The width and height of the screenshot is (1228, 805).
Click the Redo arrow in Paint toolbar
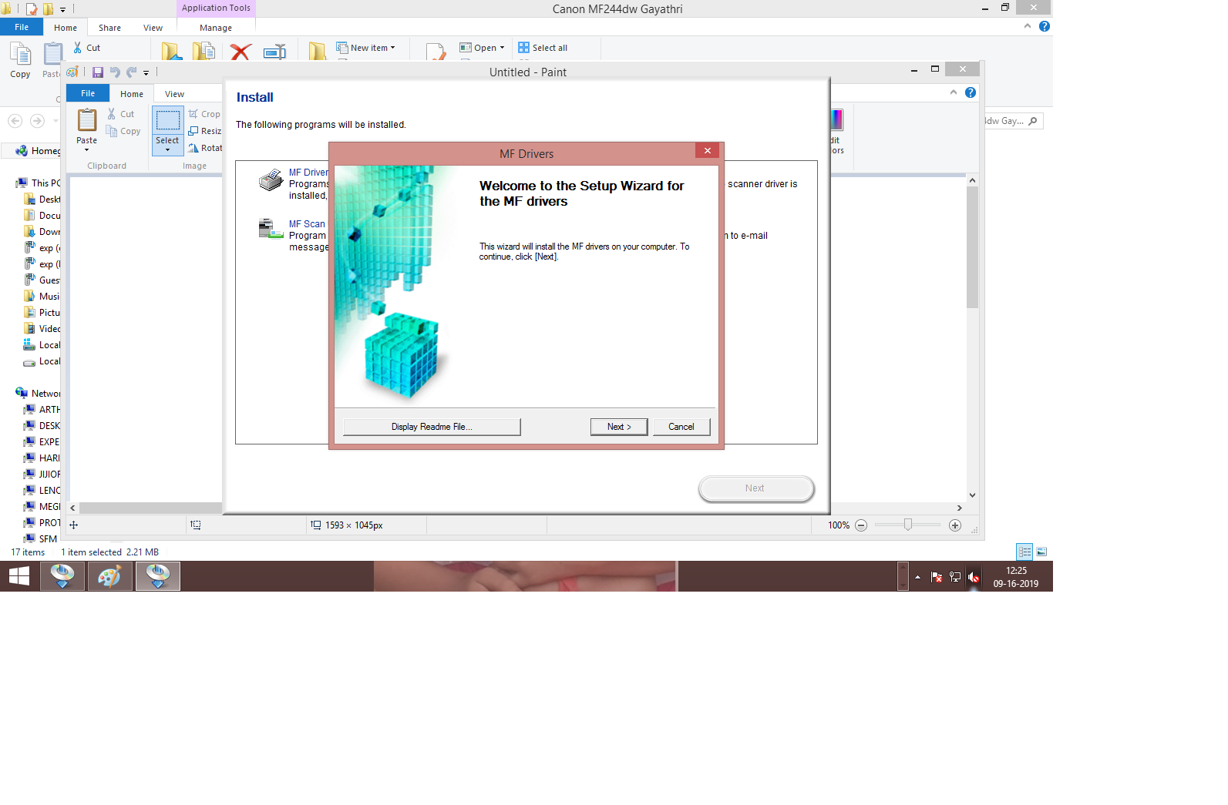131,72
